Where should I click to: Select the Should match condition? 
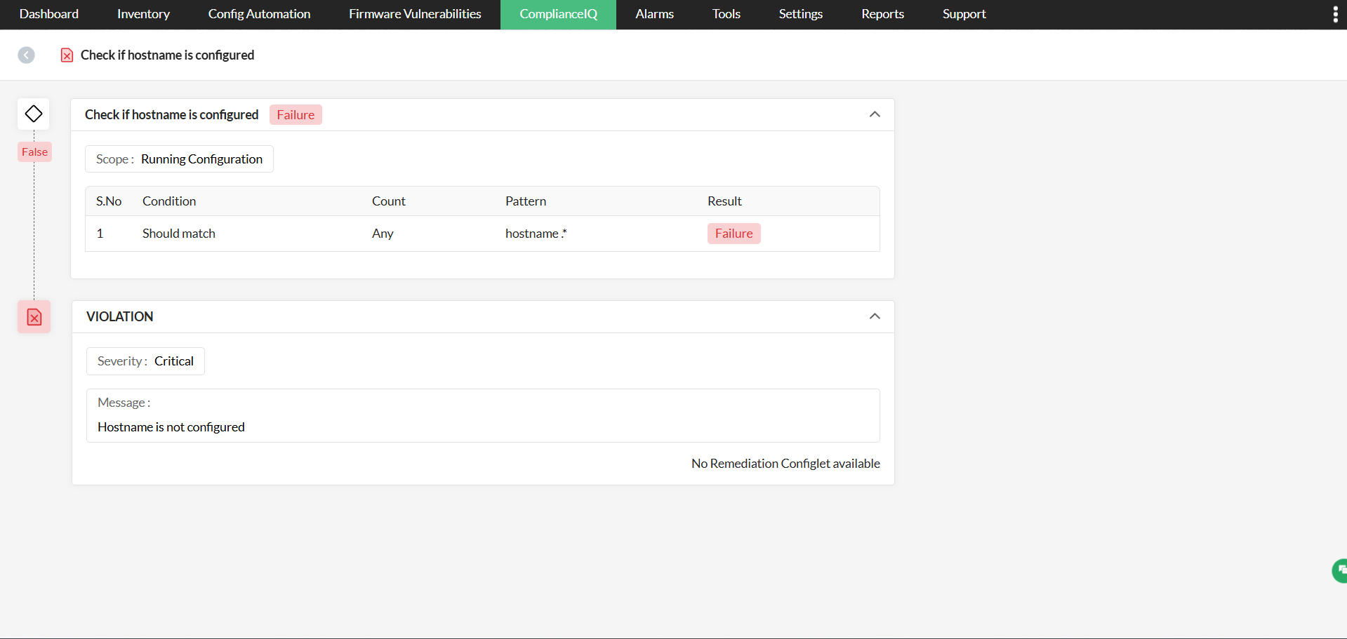pos(178,233)
